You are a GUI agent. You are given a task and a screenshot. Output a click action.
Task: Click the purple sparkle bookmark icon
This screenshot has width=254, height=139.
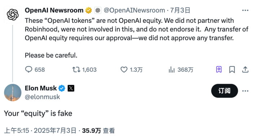coord(219,69)
